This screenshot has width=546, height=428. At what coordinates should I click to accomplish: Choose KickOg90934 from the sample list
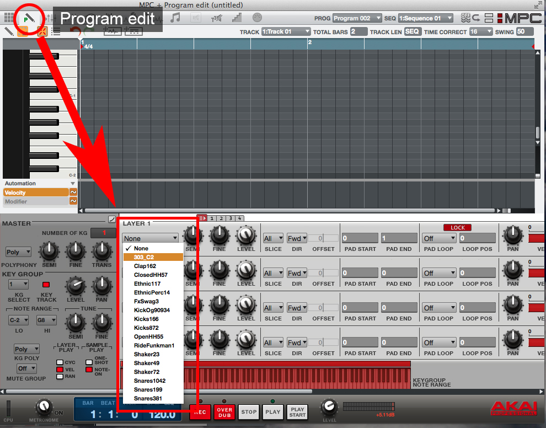click(x=152, y=310)
